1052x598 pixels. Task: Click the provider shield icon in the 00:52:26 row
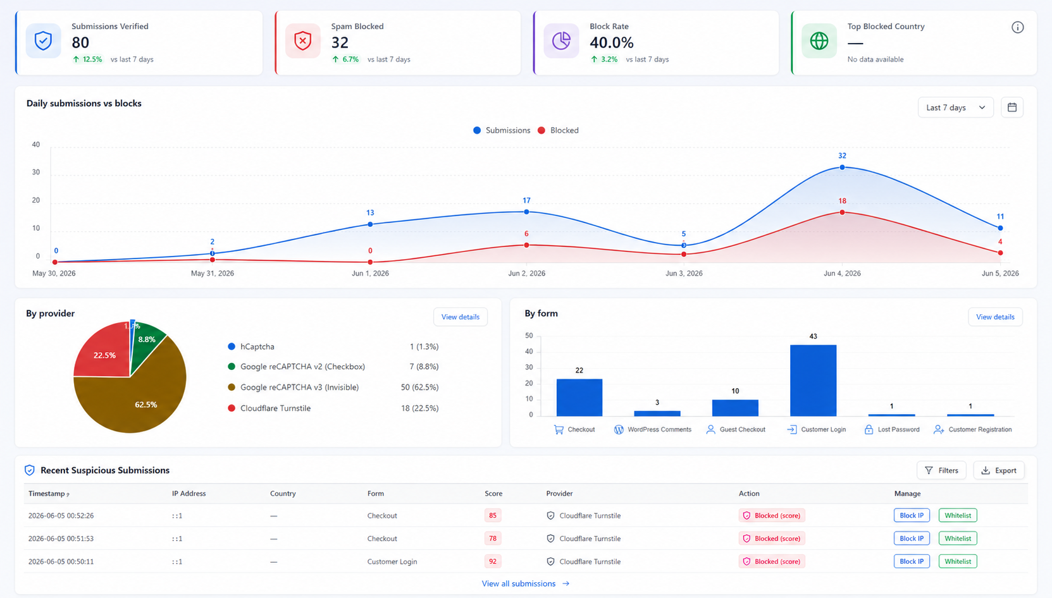(550, 516)
